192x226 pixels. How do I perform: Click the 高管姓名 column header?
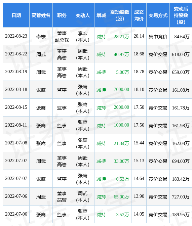[x=41, y=15]
